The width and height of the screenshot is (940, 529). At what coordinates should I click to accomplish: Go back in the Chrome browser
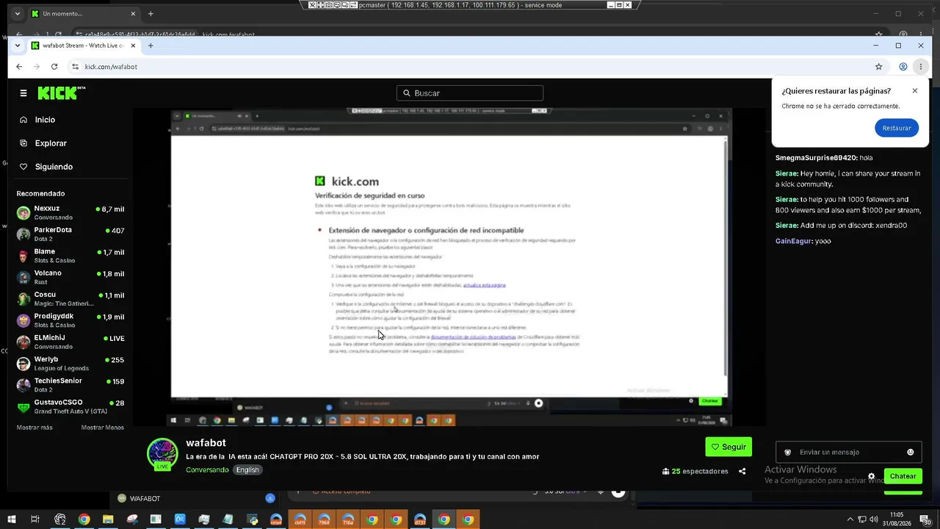(x=19, y=67)
